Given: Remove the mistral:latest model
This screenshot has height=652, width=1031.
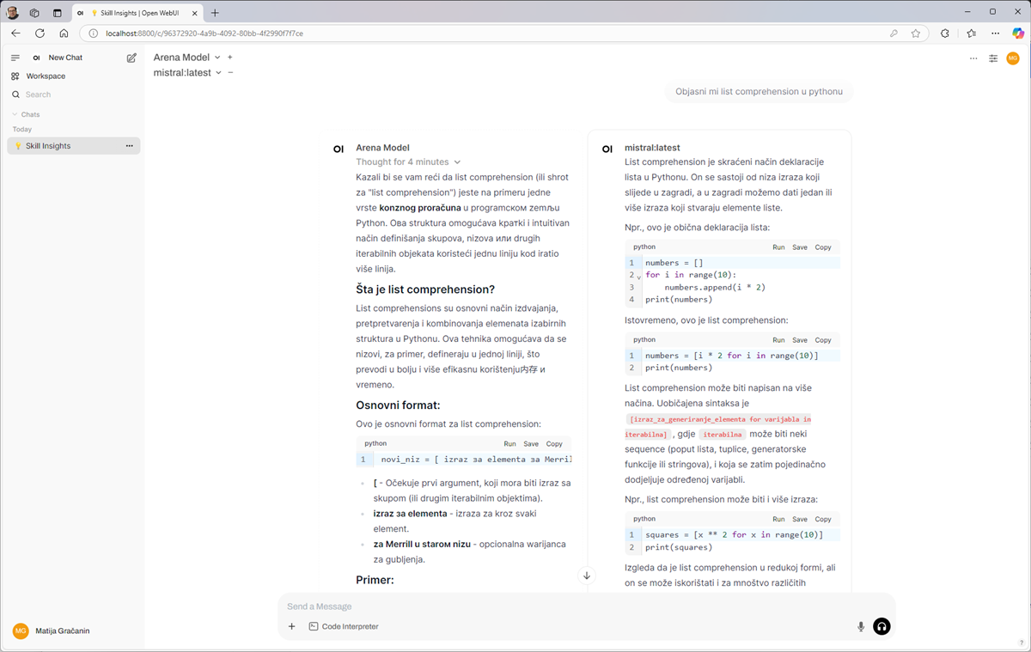Looking at the screenshot, I should click(230, 73).
